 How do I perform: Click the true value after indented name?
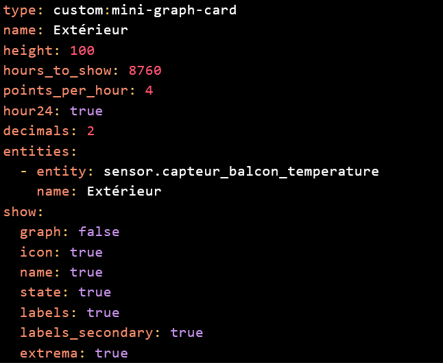86,272
